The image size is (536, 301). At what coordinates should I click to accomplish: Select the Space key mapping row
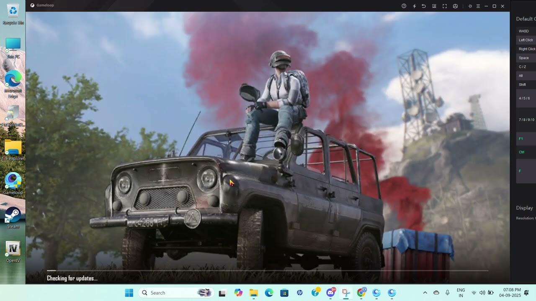click(x=526, y=58)
